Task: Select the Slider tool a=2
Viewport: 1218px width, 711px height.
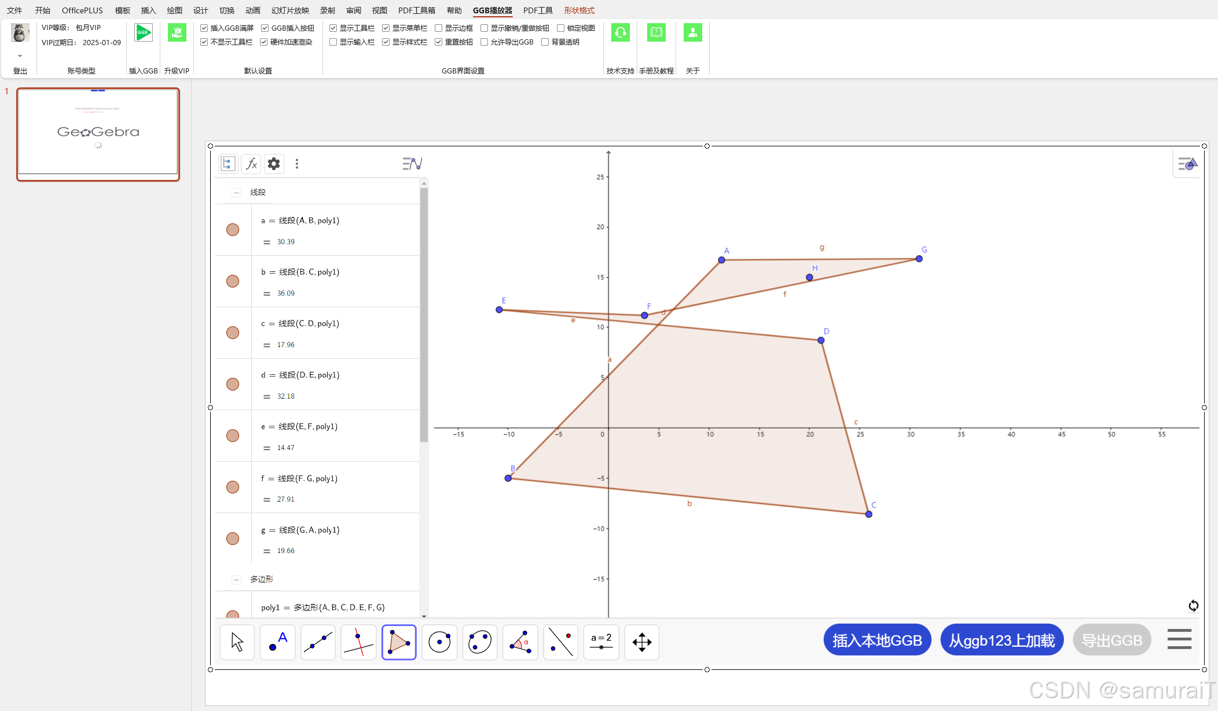Action: pos(601,642)
